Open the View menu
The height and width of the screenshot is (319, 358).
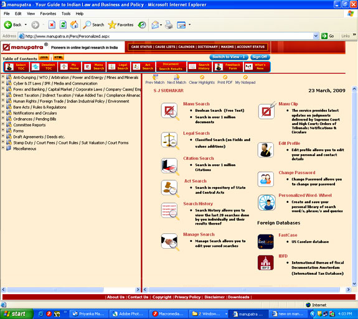(x=31, y=14)
